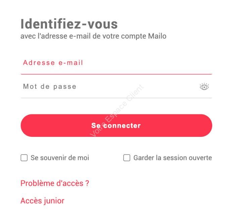Click the Votre Espace Client watermark text

116,110
